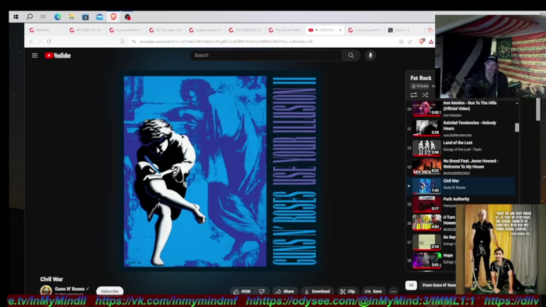The width and height of the screenshot is (546, 307).
Task: Click the share icon beside the address bar
Action: [x=410, y=41]
